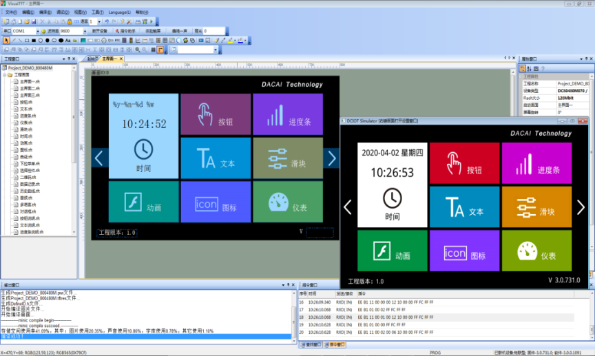This screenshot has width=595, height=356.
Task: Toggle the highlighted ruler guide icon
Action: tap(160, 50)
